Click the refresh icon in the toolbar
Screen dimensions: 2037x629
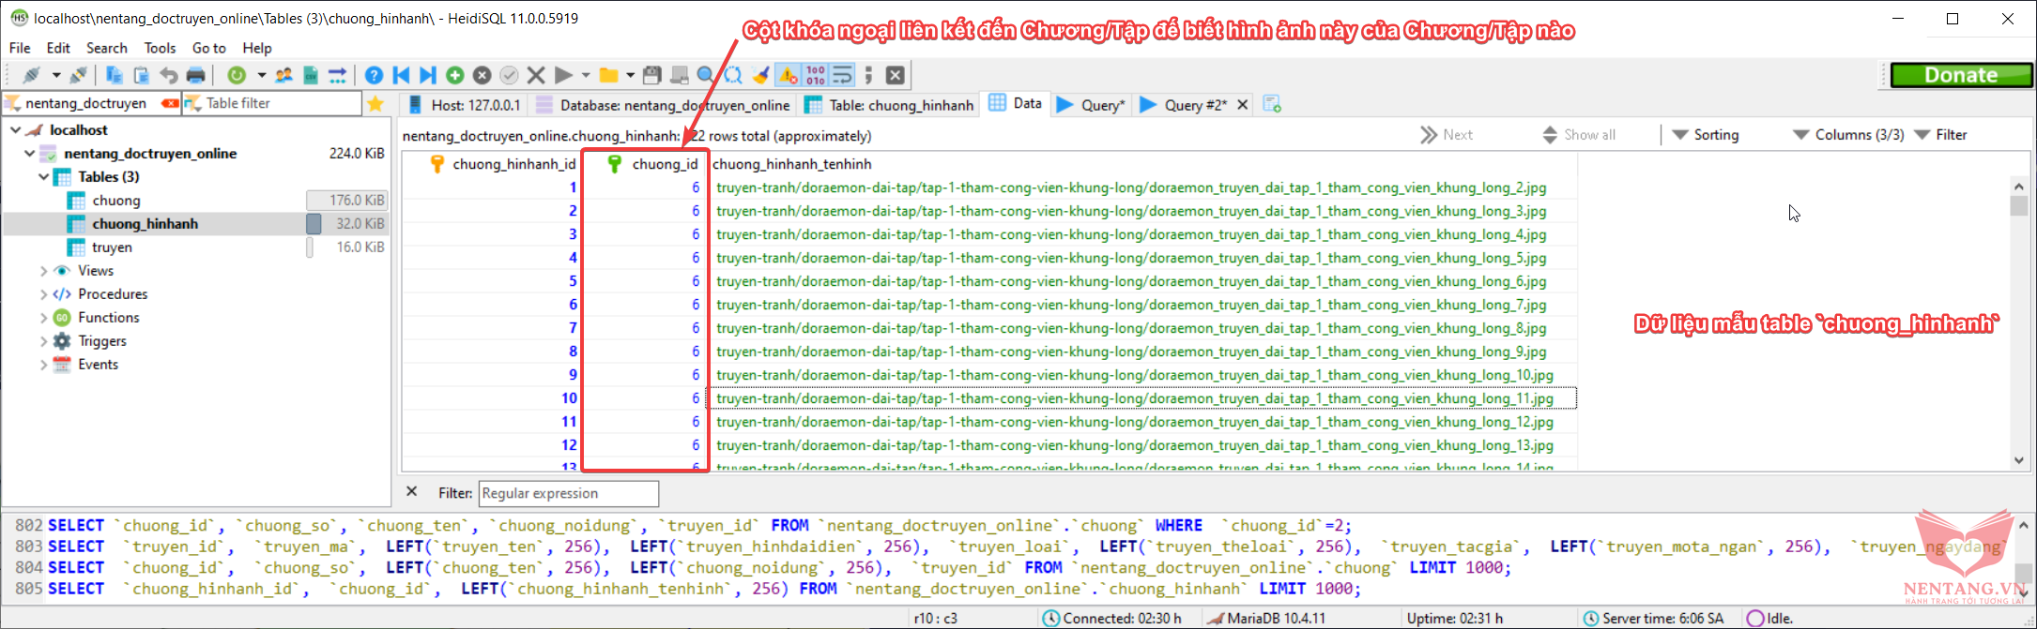pos(237,75)
